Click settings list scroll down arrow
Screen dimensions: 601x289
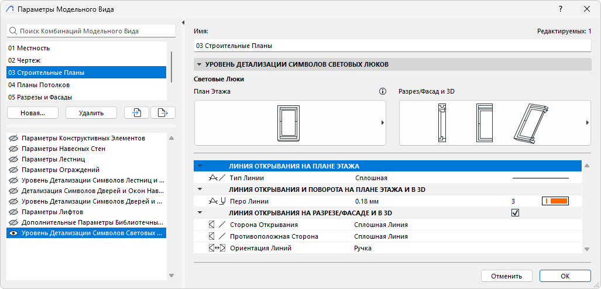(171, 275)
